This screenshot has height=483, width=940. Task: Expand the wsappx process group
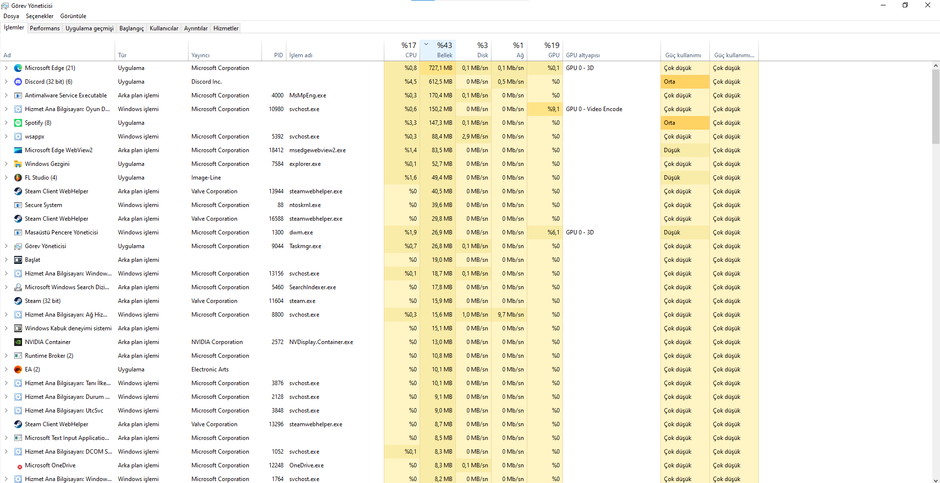pos(6,137)
